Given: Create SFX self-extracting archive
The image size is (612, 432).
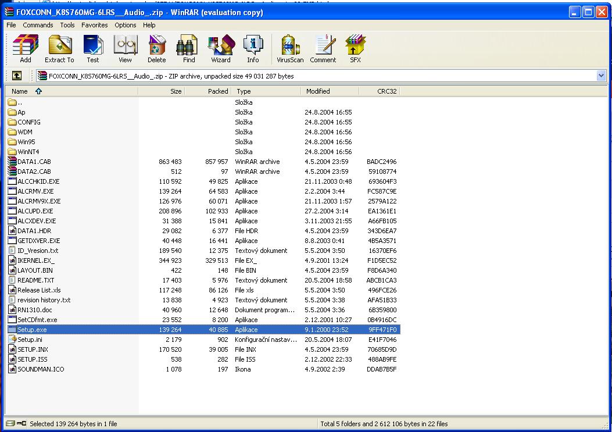Looking at the screenshot, I should [355, 48].
